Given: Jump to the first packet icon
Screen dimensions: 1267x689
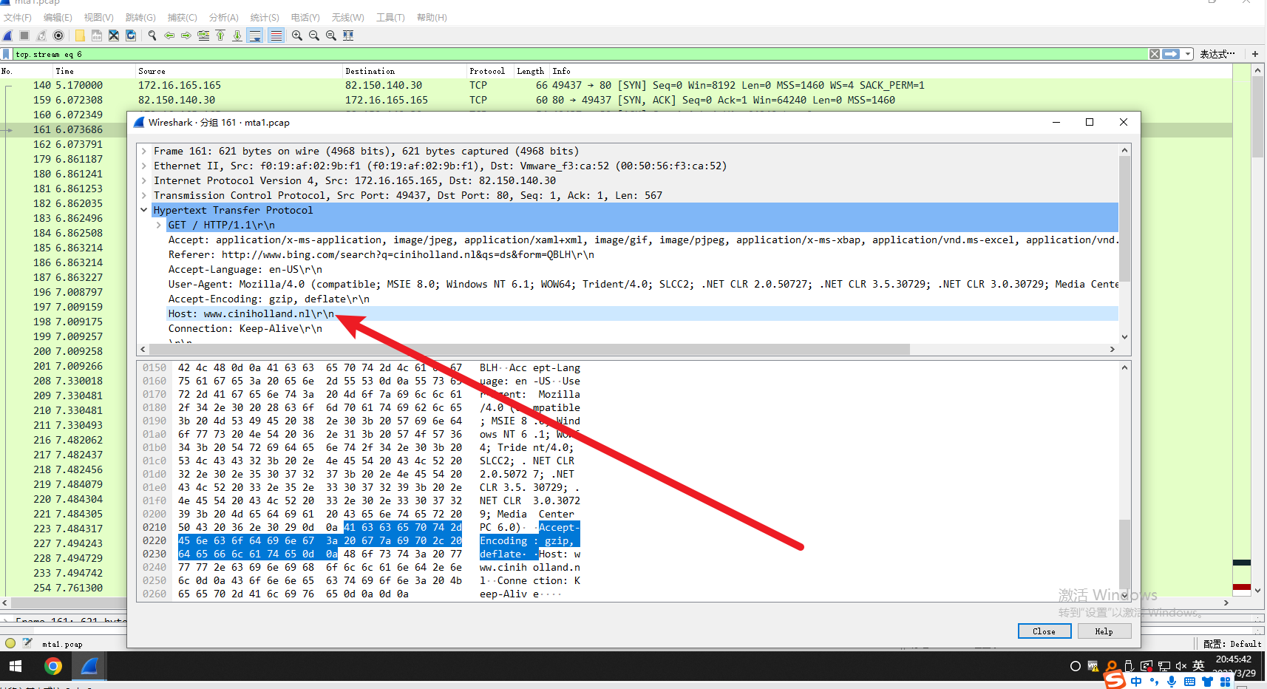Looking at the screenshot, I should pos(220,35).
